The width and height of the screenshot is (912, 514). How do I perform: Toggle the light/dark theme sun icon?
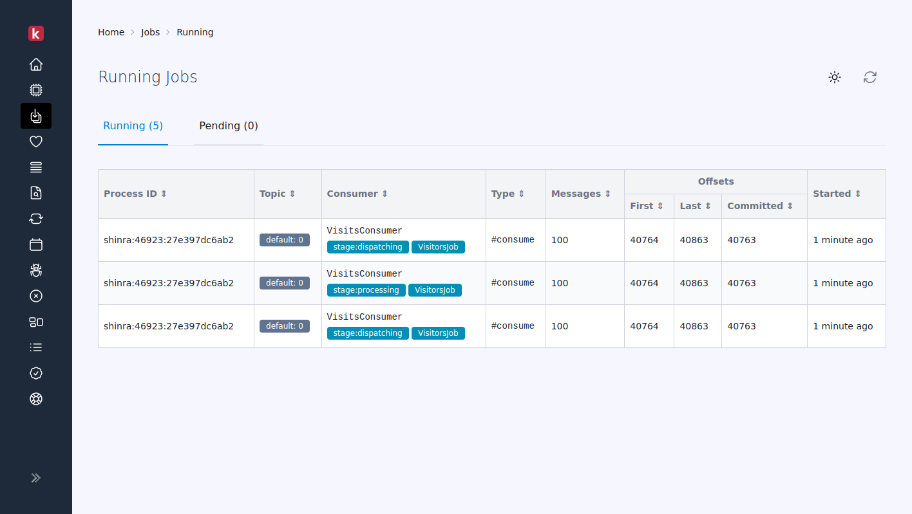coord(835,77)
